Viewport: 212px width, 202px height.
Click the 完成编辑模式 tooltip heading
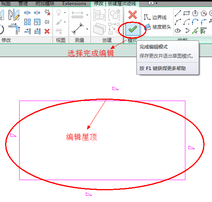tap(154, 47)
